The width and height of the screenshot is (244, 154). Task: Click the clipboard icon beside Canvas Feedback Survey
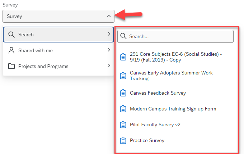click(123, 93)
